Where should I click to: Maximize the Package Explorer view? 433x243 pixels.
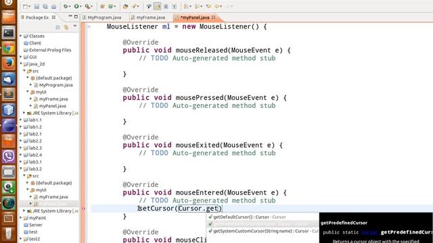[x=76, y=17]
